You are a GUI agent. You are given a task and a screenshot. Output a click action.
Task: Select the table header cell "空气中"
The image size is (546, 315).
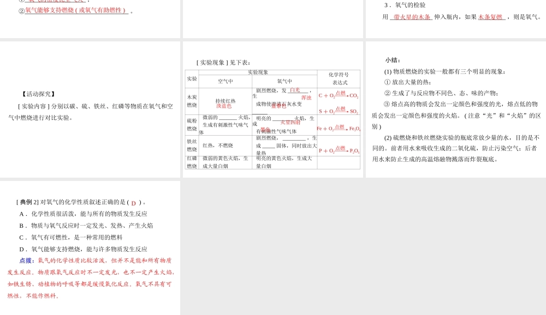[225, 81]
